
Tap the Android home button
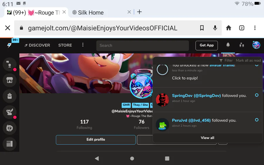[x=132, y=159]
